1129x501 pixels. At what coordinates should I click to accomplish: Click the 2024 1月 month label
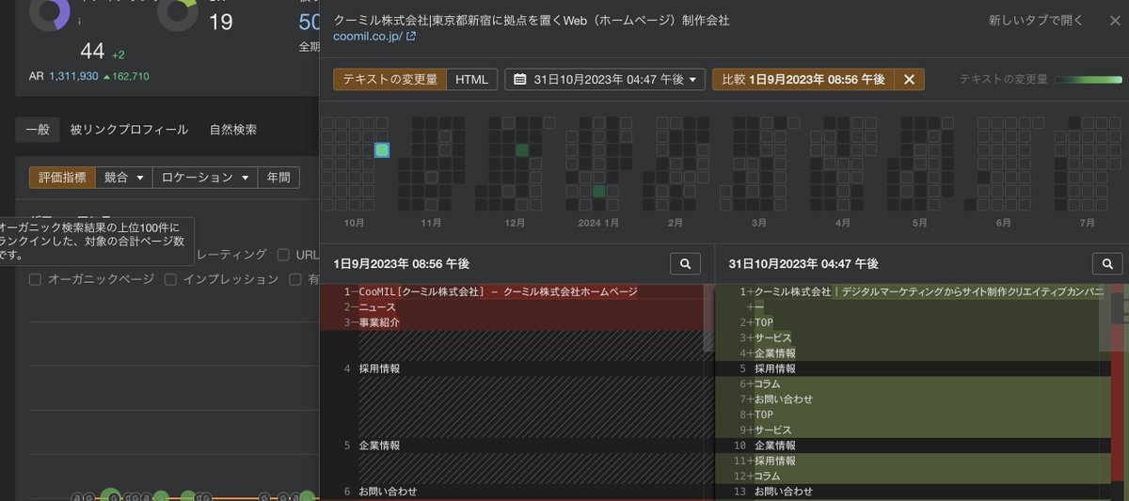(x=598, y=224)
